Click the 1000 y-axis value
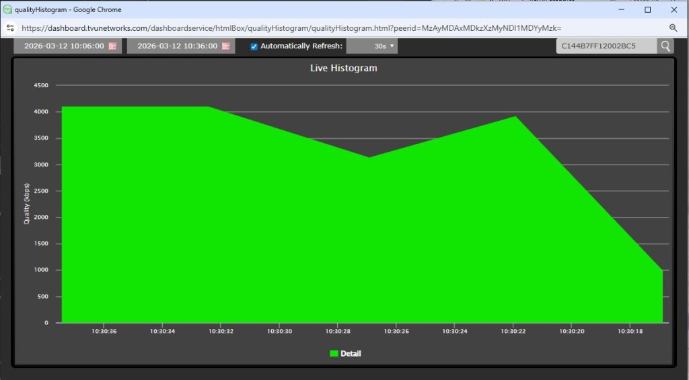This screenshot has height=380, width=689. tap(41, 270)
